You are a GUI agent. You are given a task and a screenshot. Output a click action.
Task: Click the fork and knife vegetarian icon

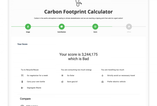click(x=22, y=75)
